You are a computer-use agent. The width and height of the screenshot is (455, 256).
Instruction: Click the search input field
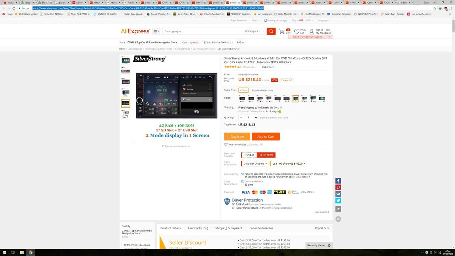pyautogui.click(x=202, y=31)
